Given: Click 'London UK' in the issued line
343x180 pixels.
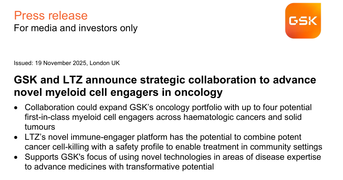Looking at the screenshot, I should [104, 63].
